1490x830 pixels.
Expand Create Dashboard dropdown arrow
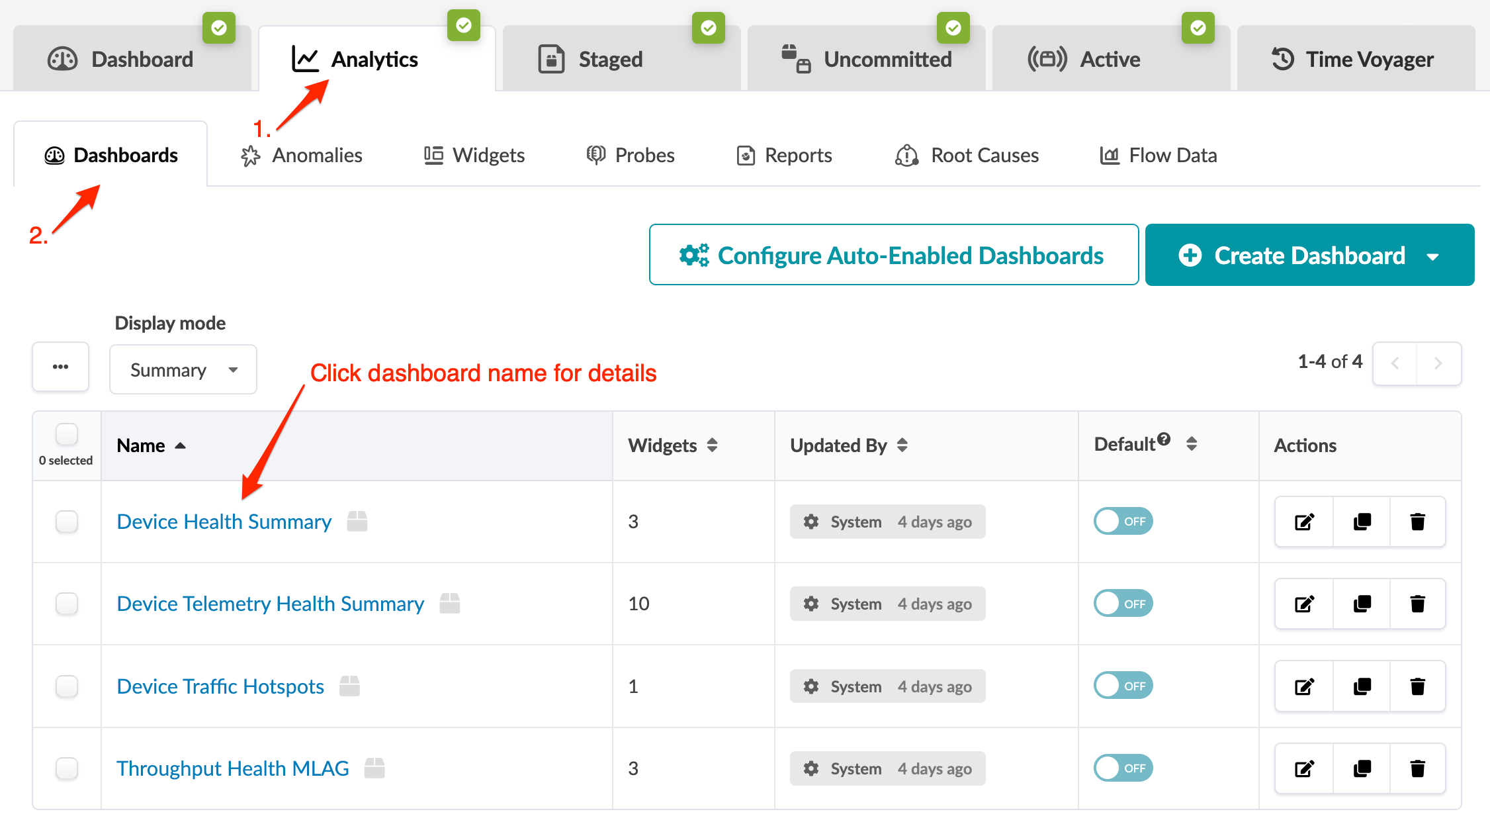coord(1433,256)
